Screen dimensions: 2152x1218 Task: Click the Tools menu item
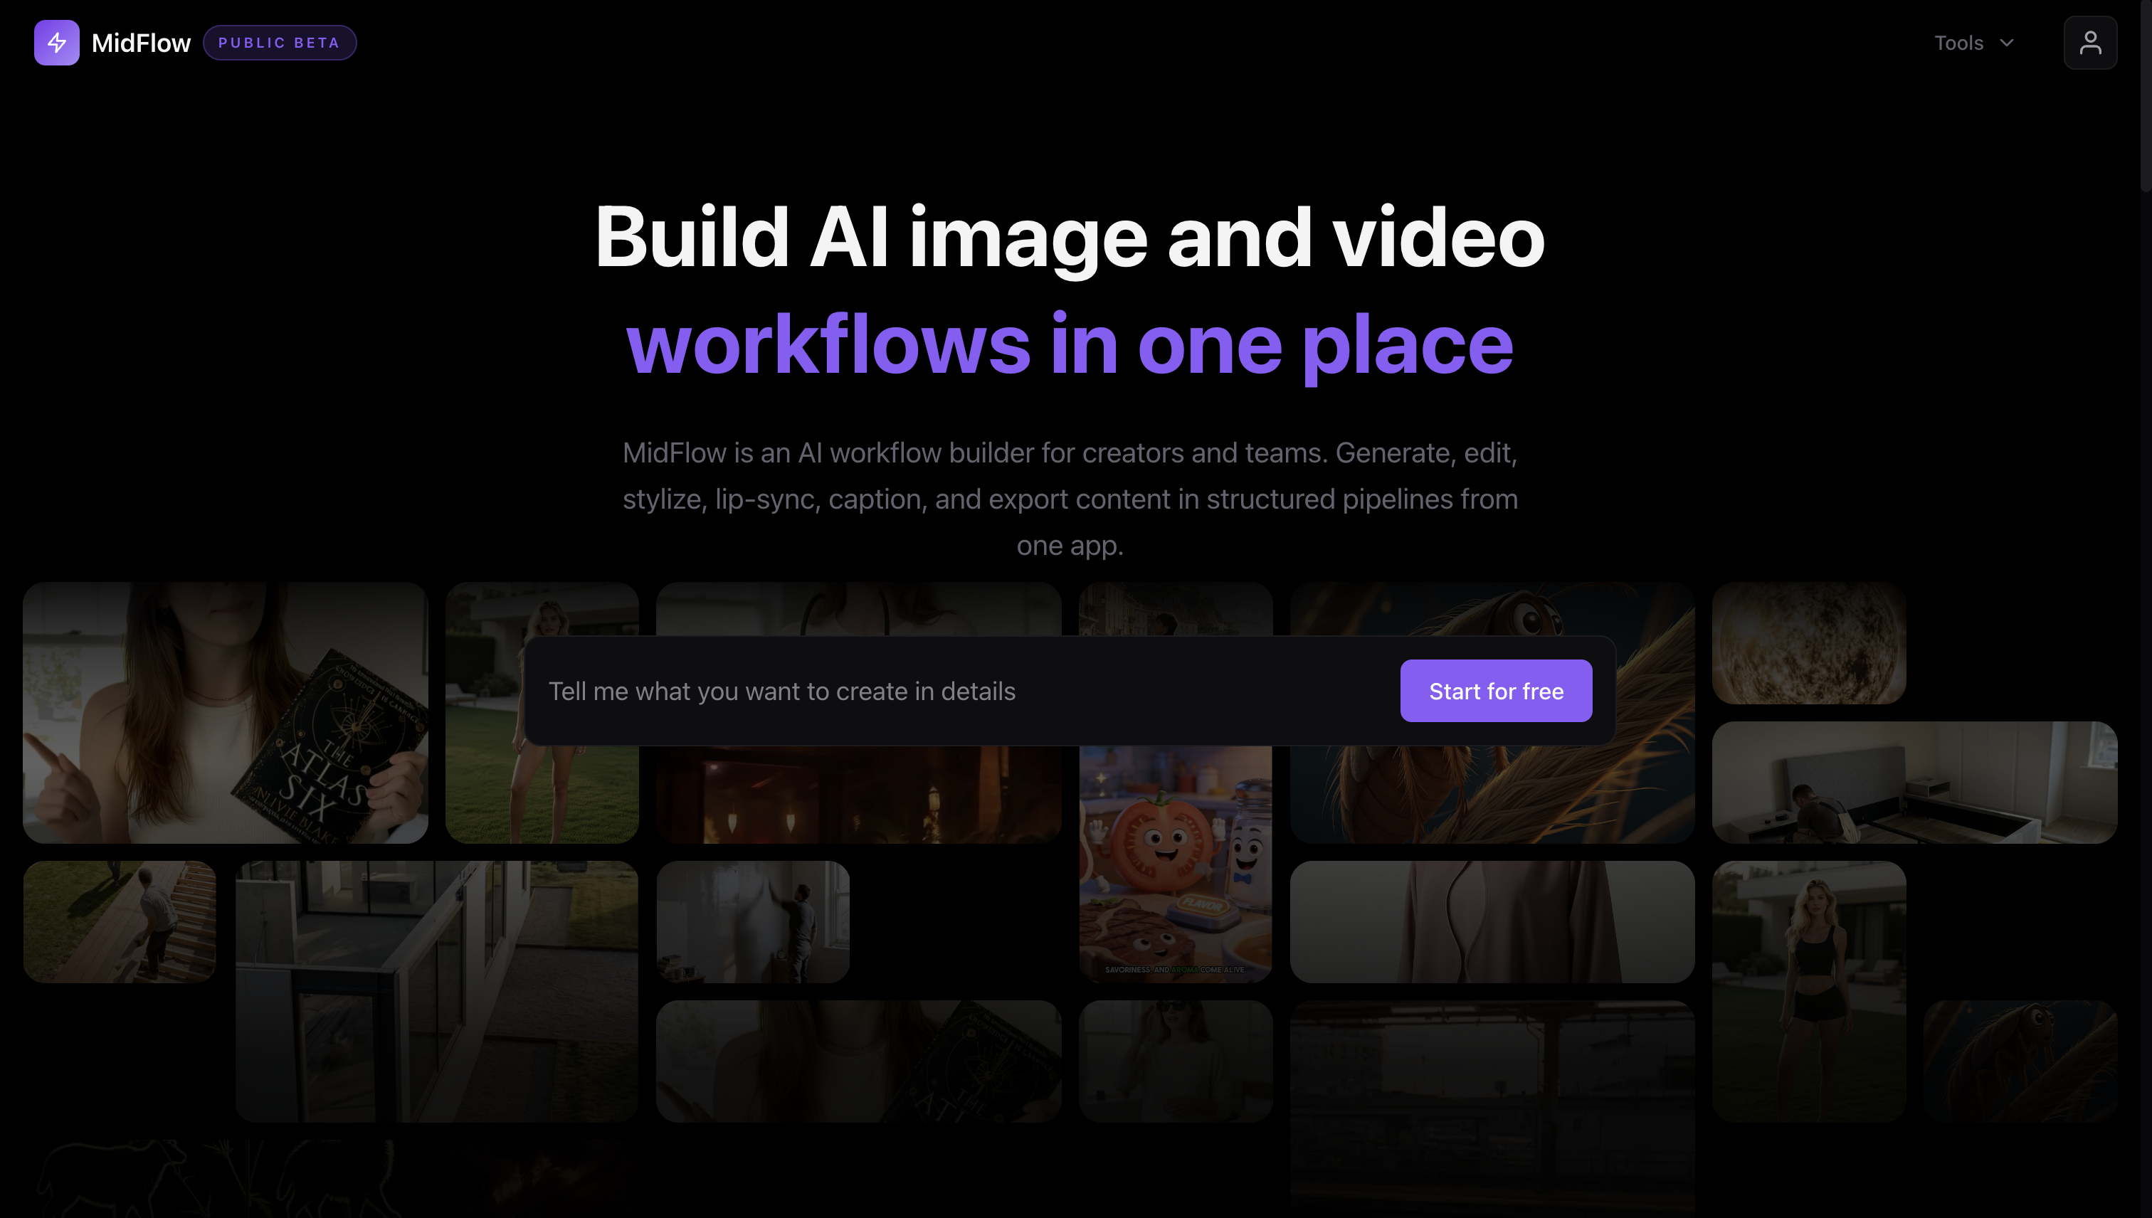[1958, 43]
